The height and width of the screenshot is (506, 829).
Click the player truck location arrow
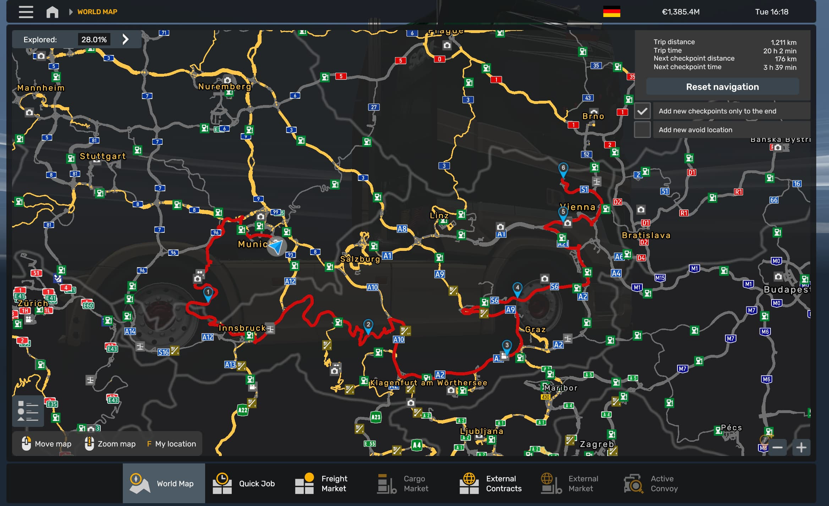276,246
